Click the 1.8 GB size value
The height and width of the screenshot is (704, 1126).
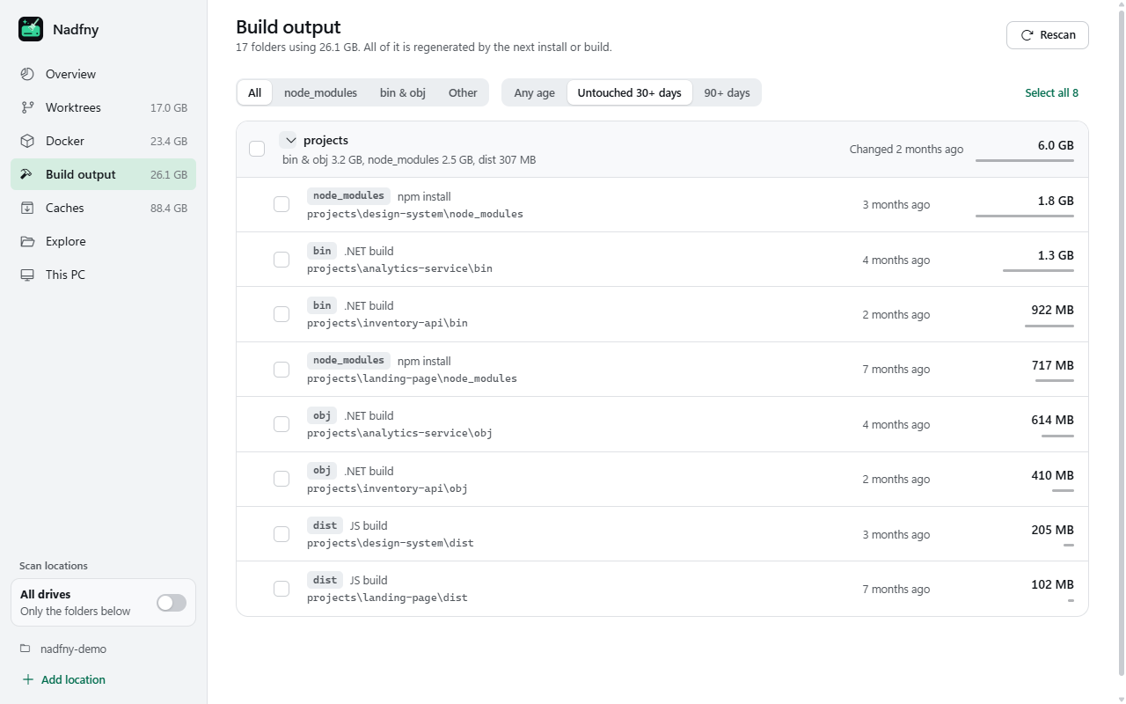1056,201
